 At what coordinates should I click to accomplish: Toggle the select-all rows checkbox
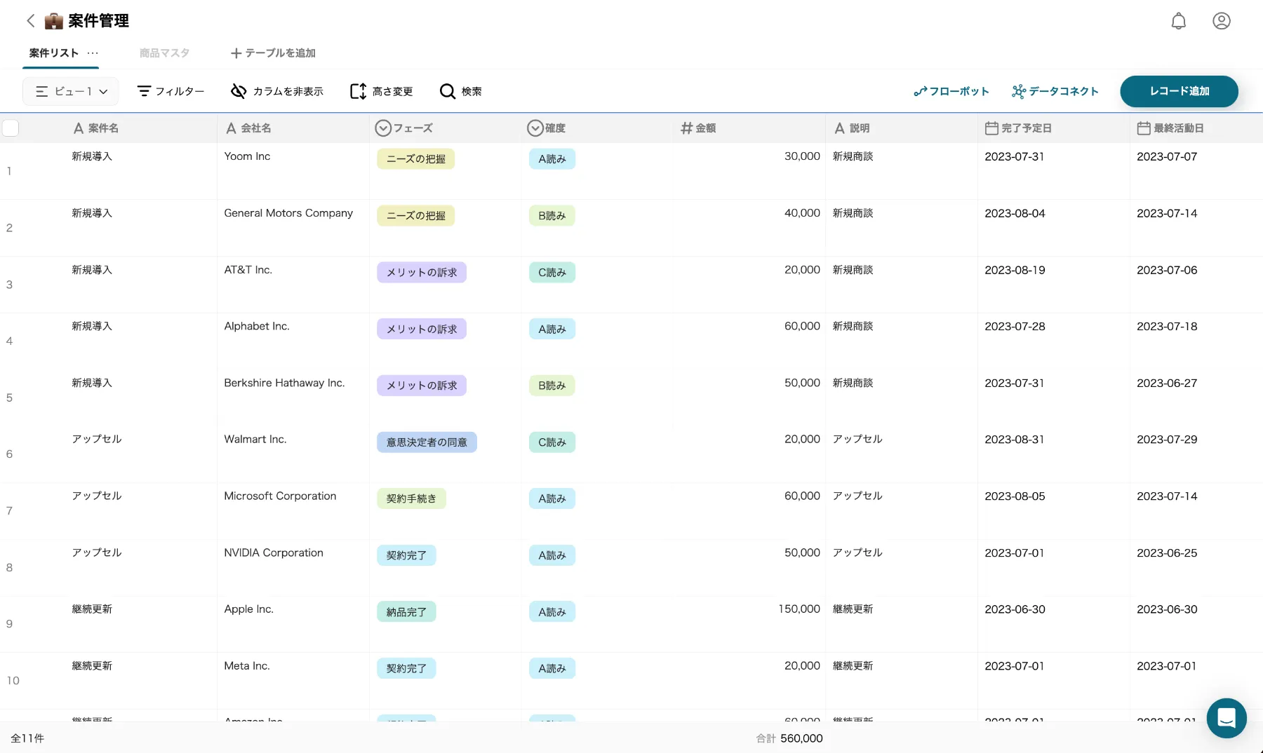pyautogui.click(x=11, y=128)
